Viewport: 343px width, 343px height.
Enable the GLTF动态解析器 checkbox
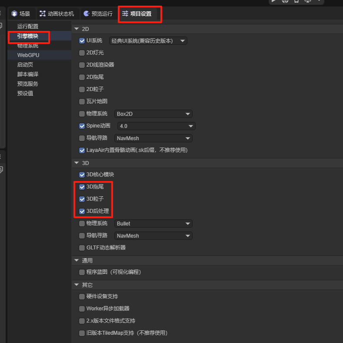(82, 248)
